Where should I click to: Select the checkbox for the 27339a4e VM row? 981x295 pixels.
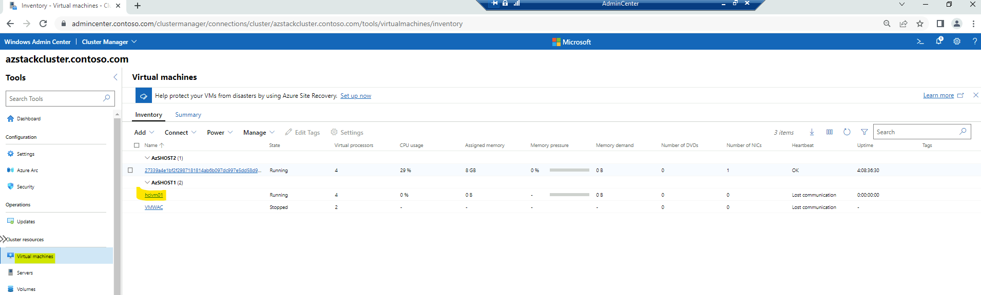click(130, 170)
